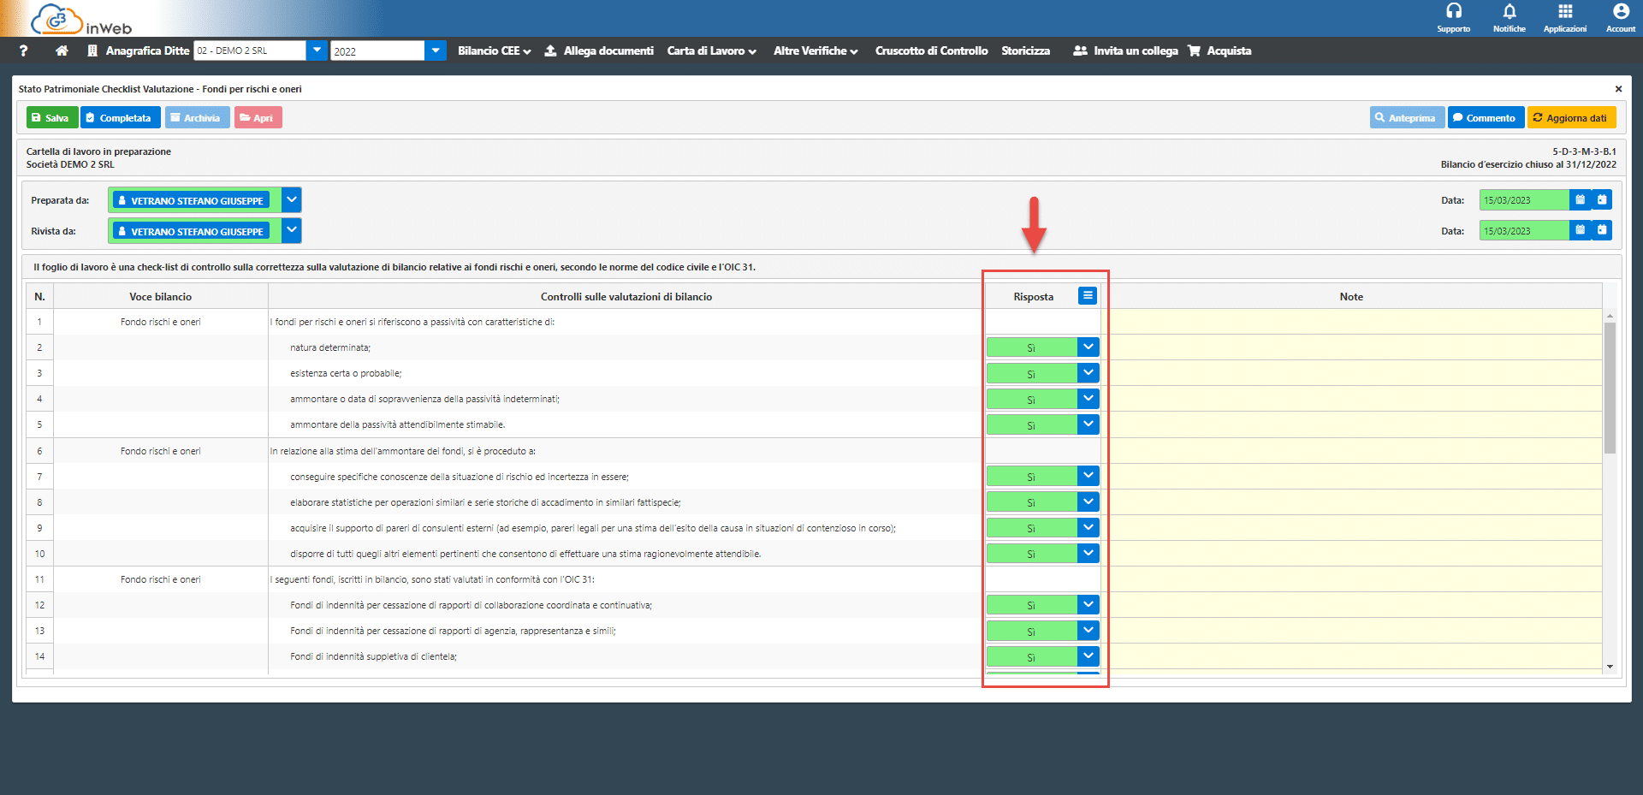This screenshot has width=1643, height=795.
Task: Open Risposta dropdown for row 10
Action: point(1088,553)
